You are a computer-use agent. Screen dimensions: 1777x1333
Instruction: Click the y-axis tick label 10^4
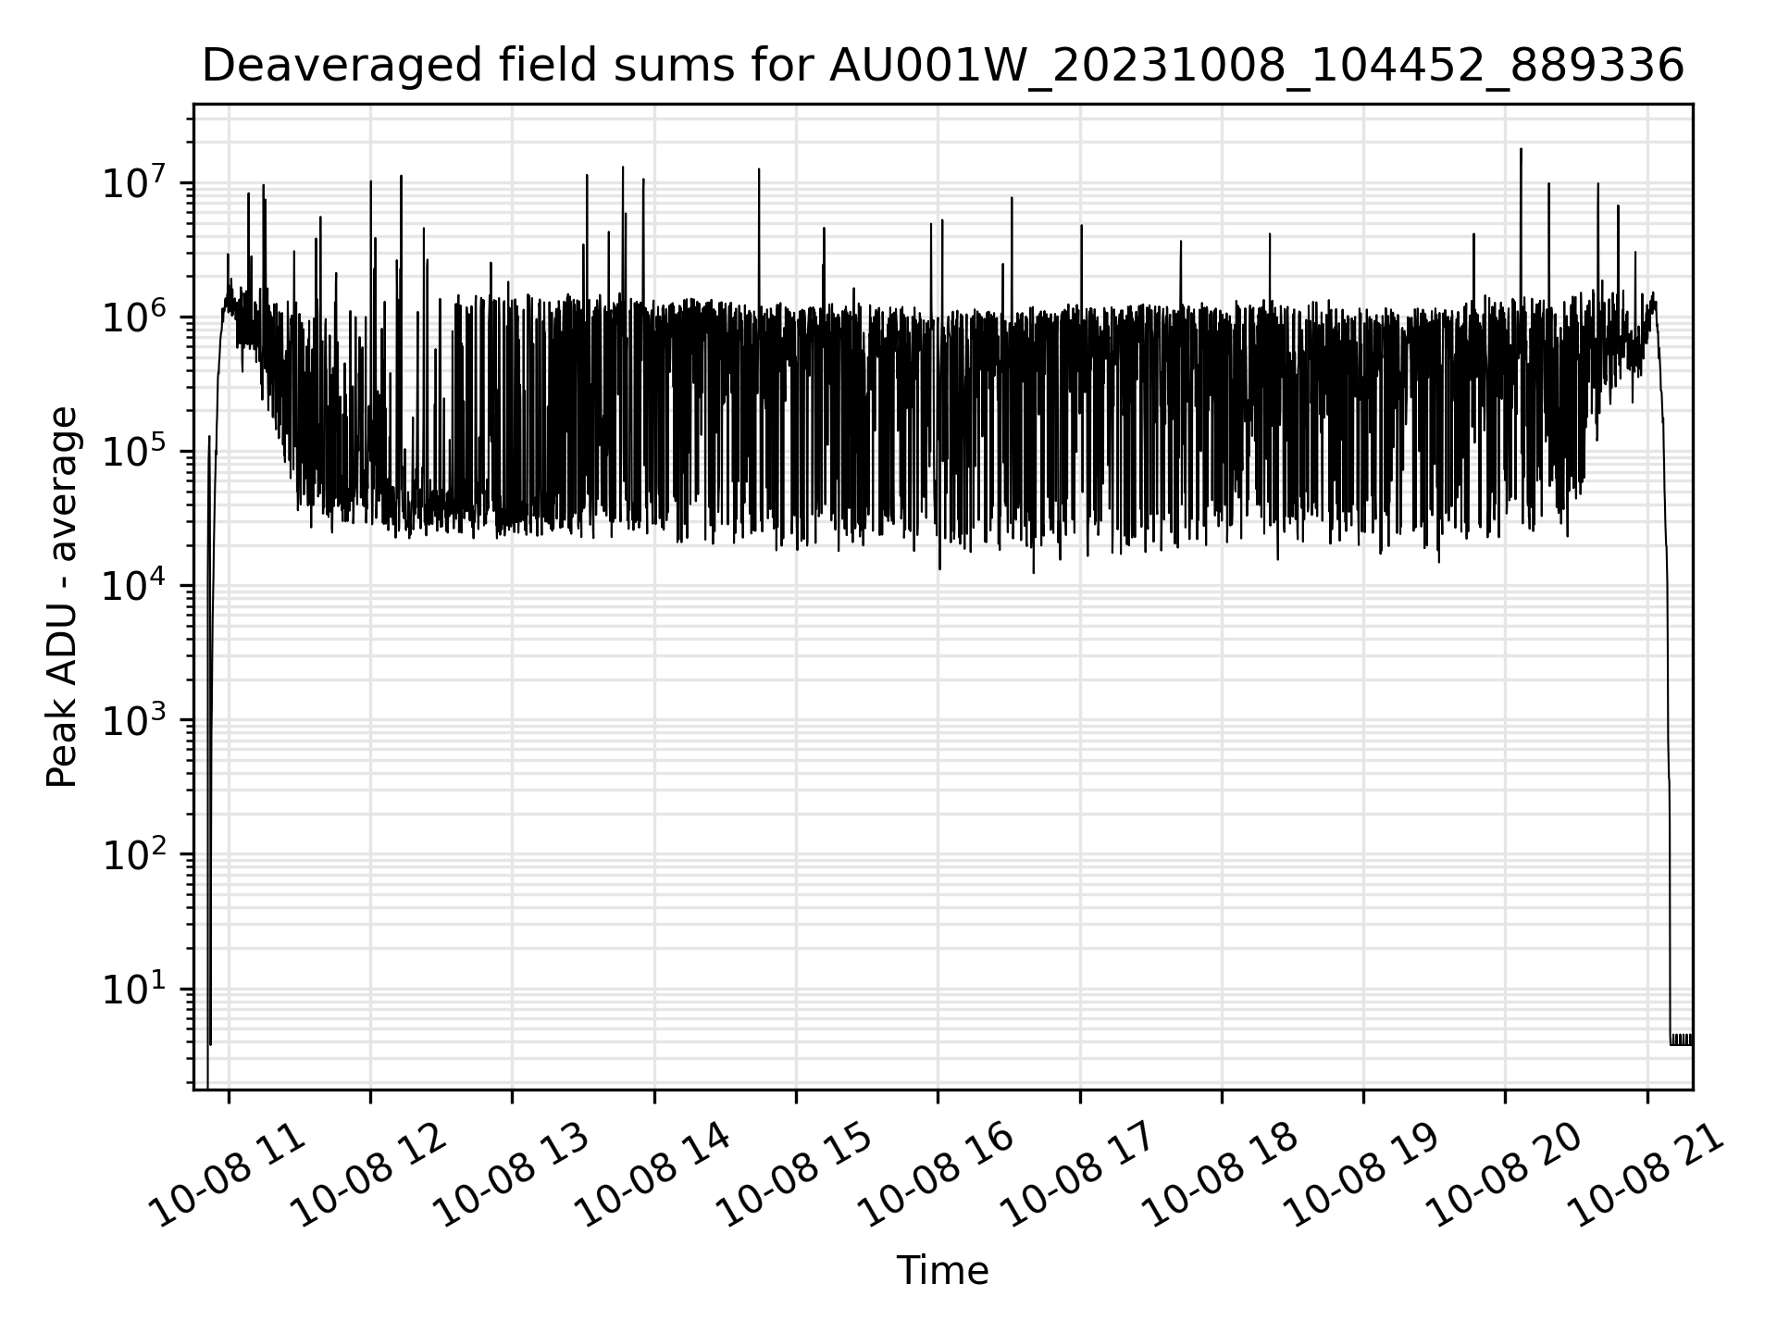pos(134,585)
